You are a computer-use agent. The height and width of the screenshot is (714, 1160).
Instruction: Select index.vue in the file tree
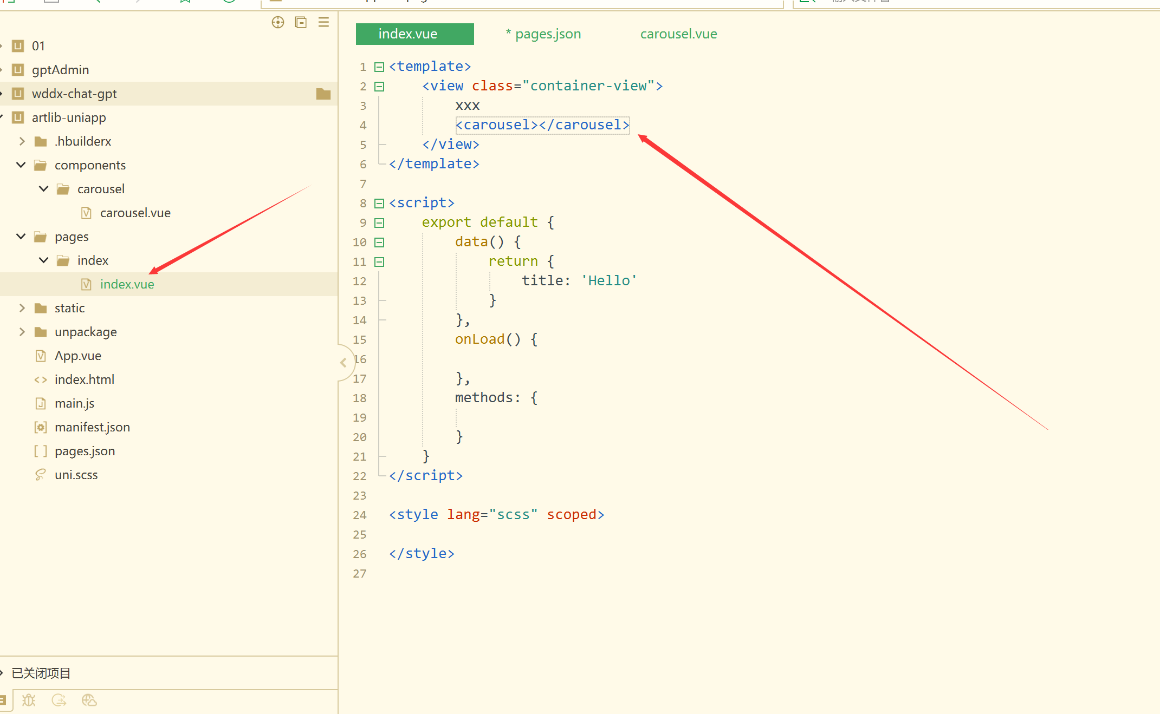tap(169, 284)
